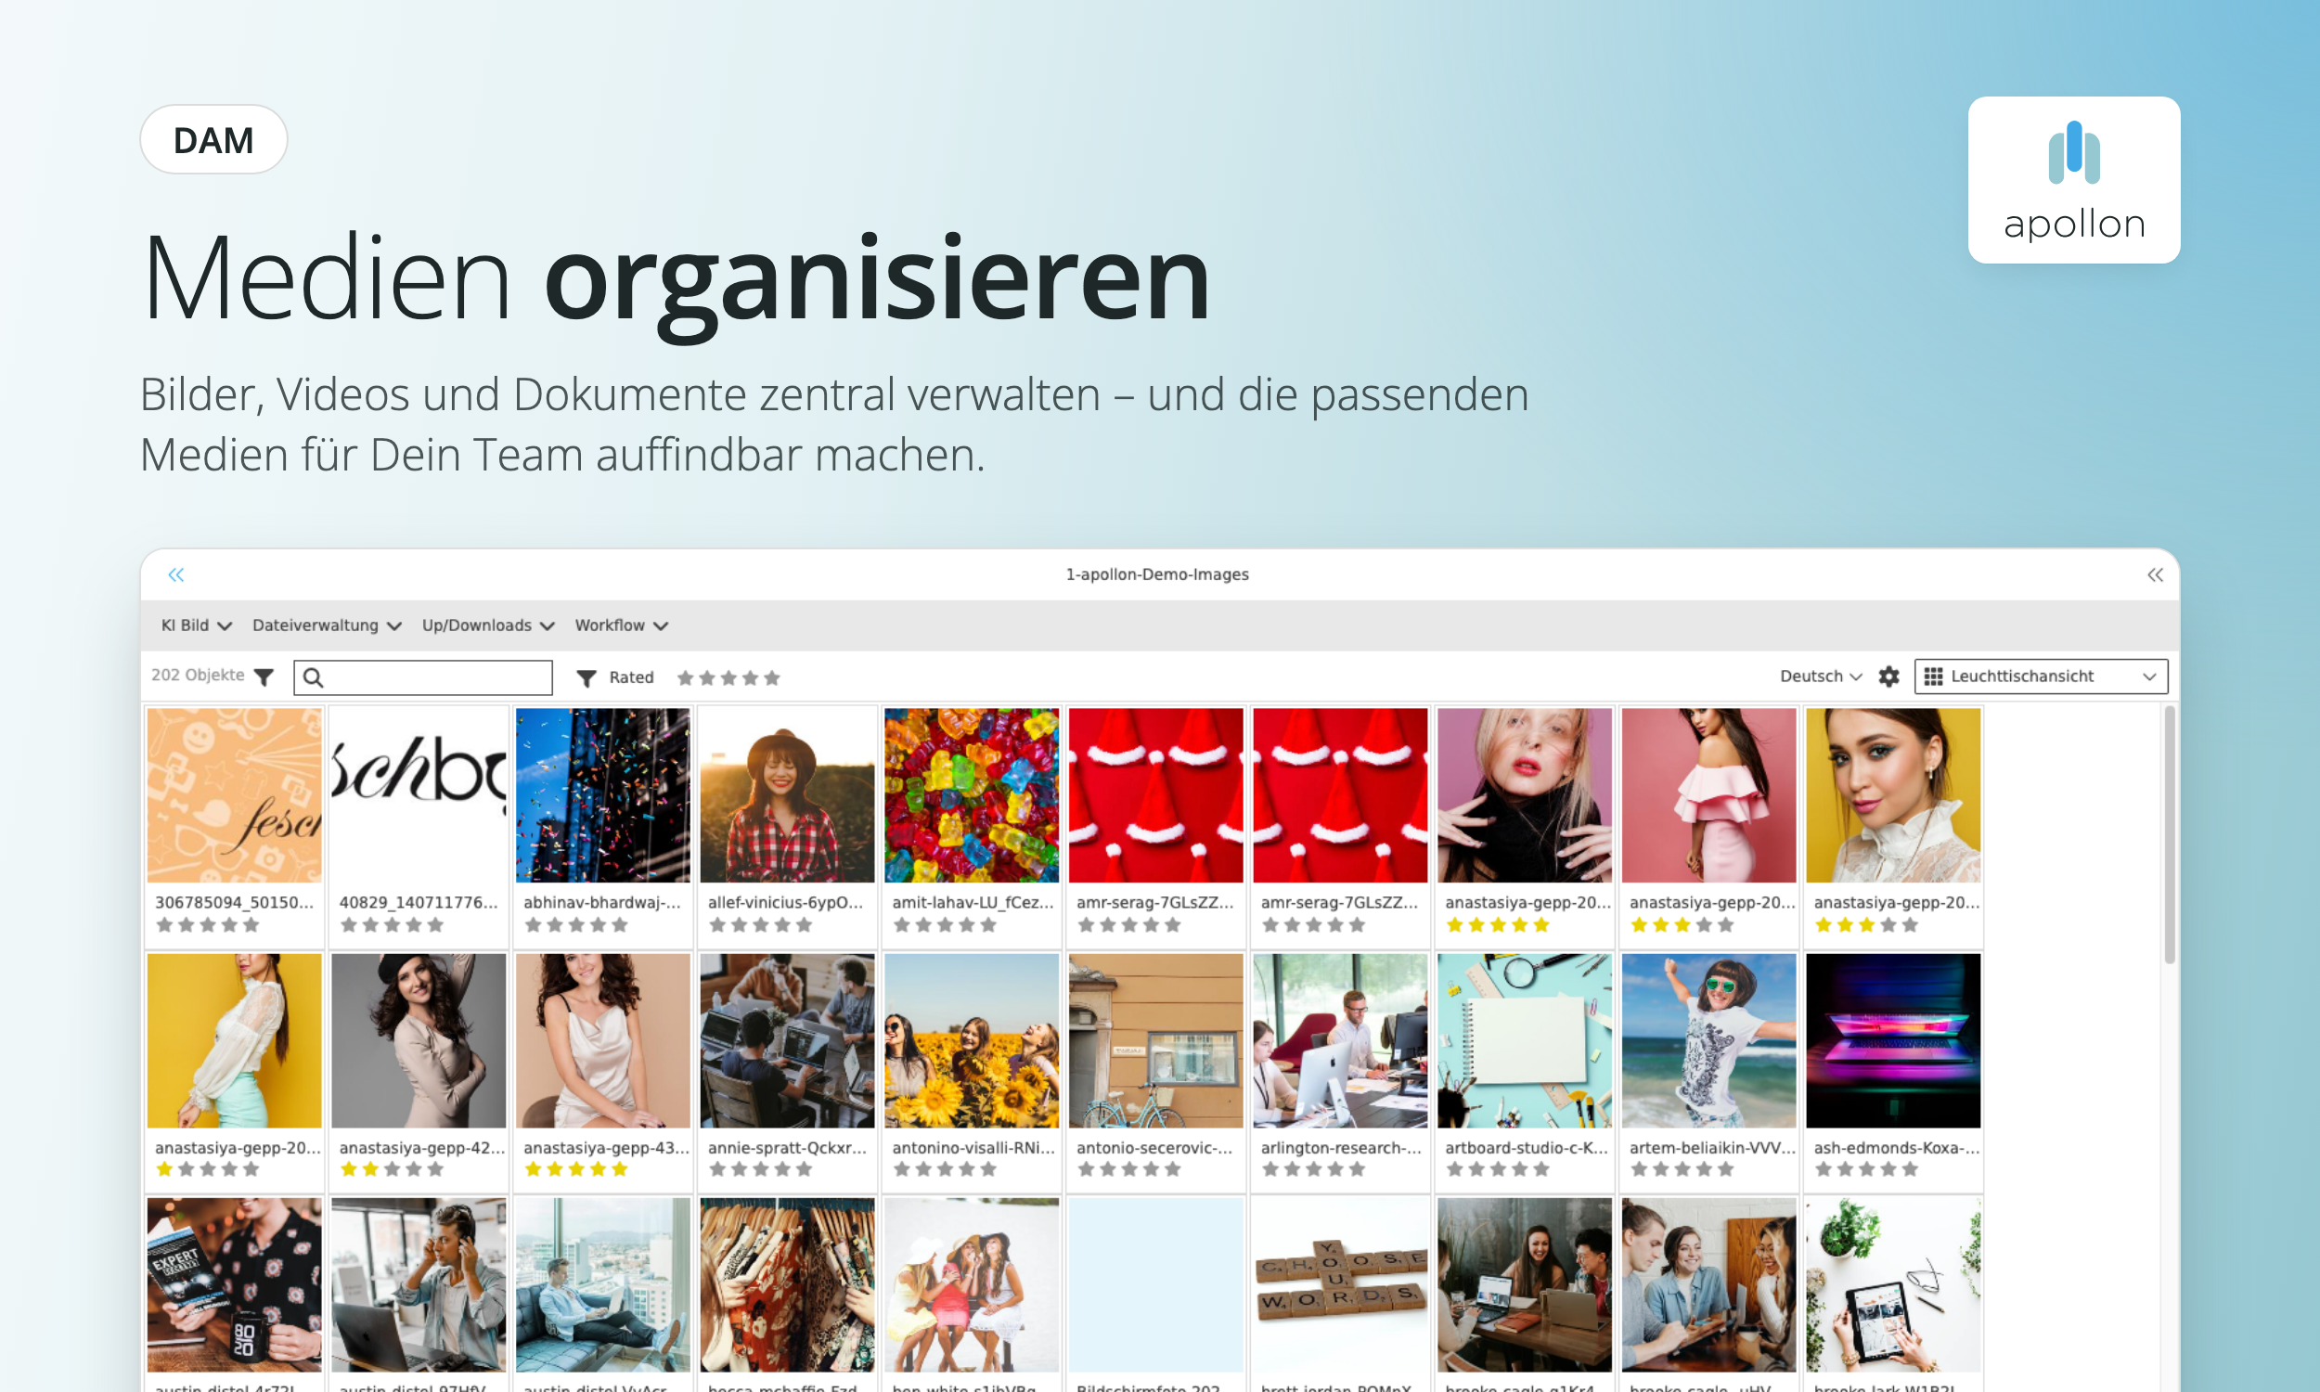The width and height of the screenshot is (2320, 1392).
Task: Open Leuchttischansicht view selector
Action: [2041, 677]
